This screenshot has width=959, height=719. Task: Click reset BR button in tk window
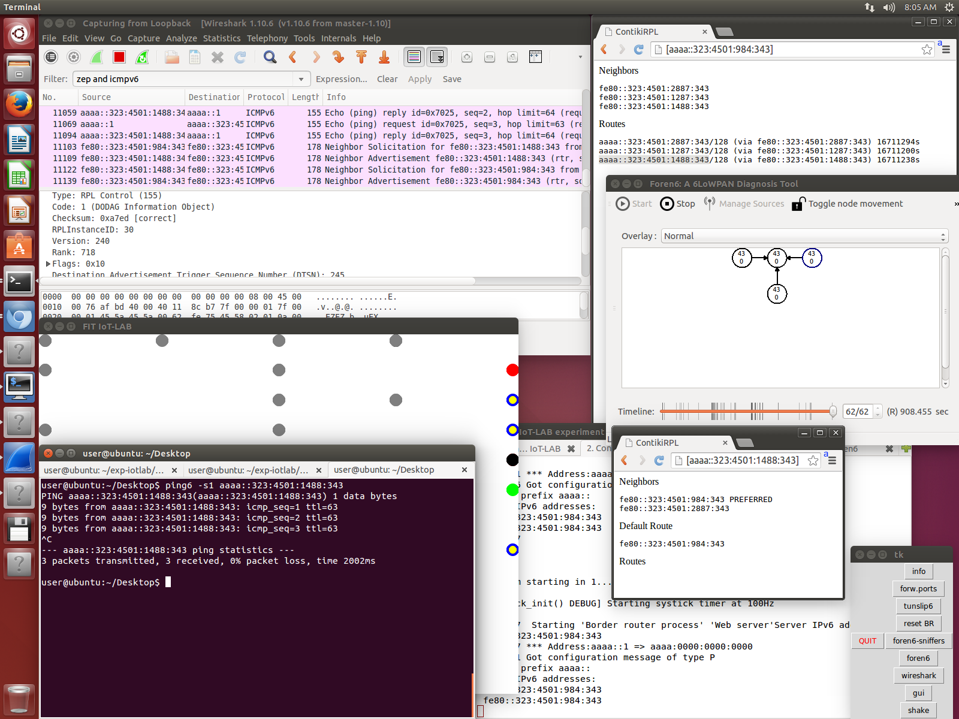(x=919, y=624)
